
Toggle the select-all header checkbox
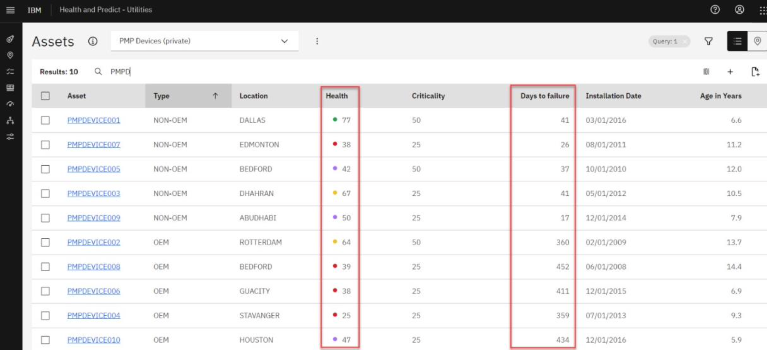(x=45, y=96)
